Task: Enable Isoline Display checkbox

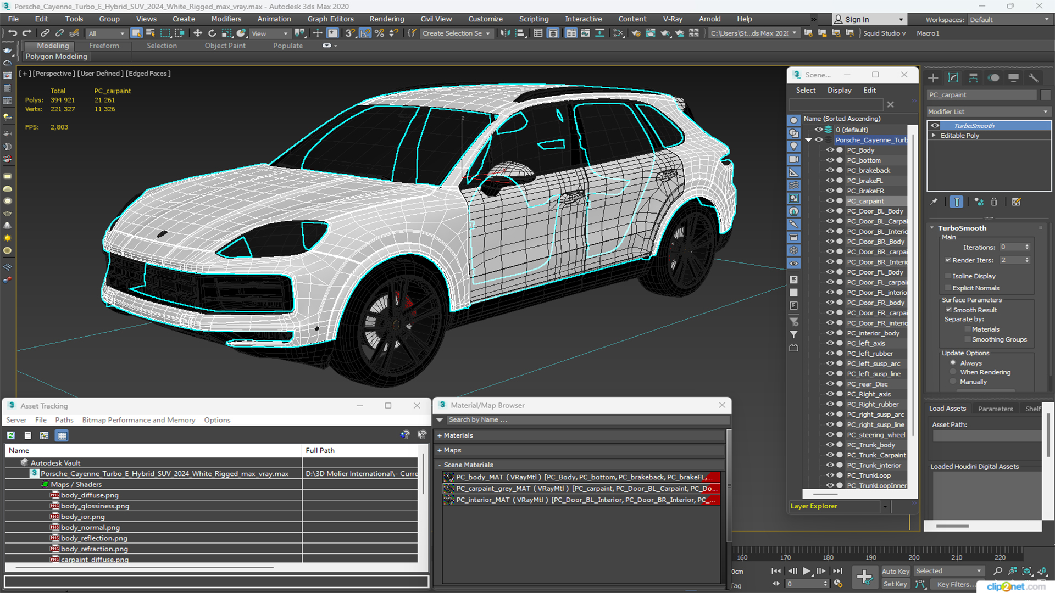Action: click(948, 276)
